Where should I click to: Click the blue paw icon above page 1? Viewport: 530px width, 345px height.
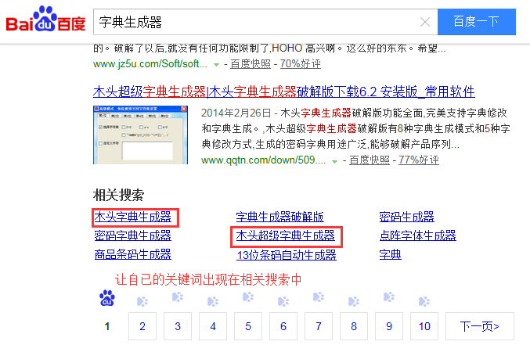107,298
